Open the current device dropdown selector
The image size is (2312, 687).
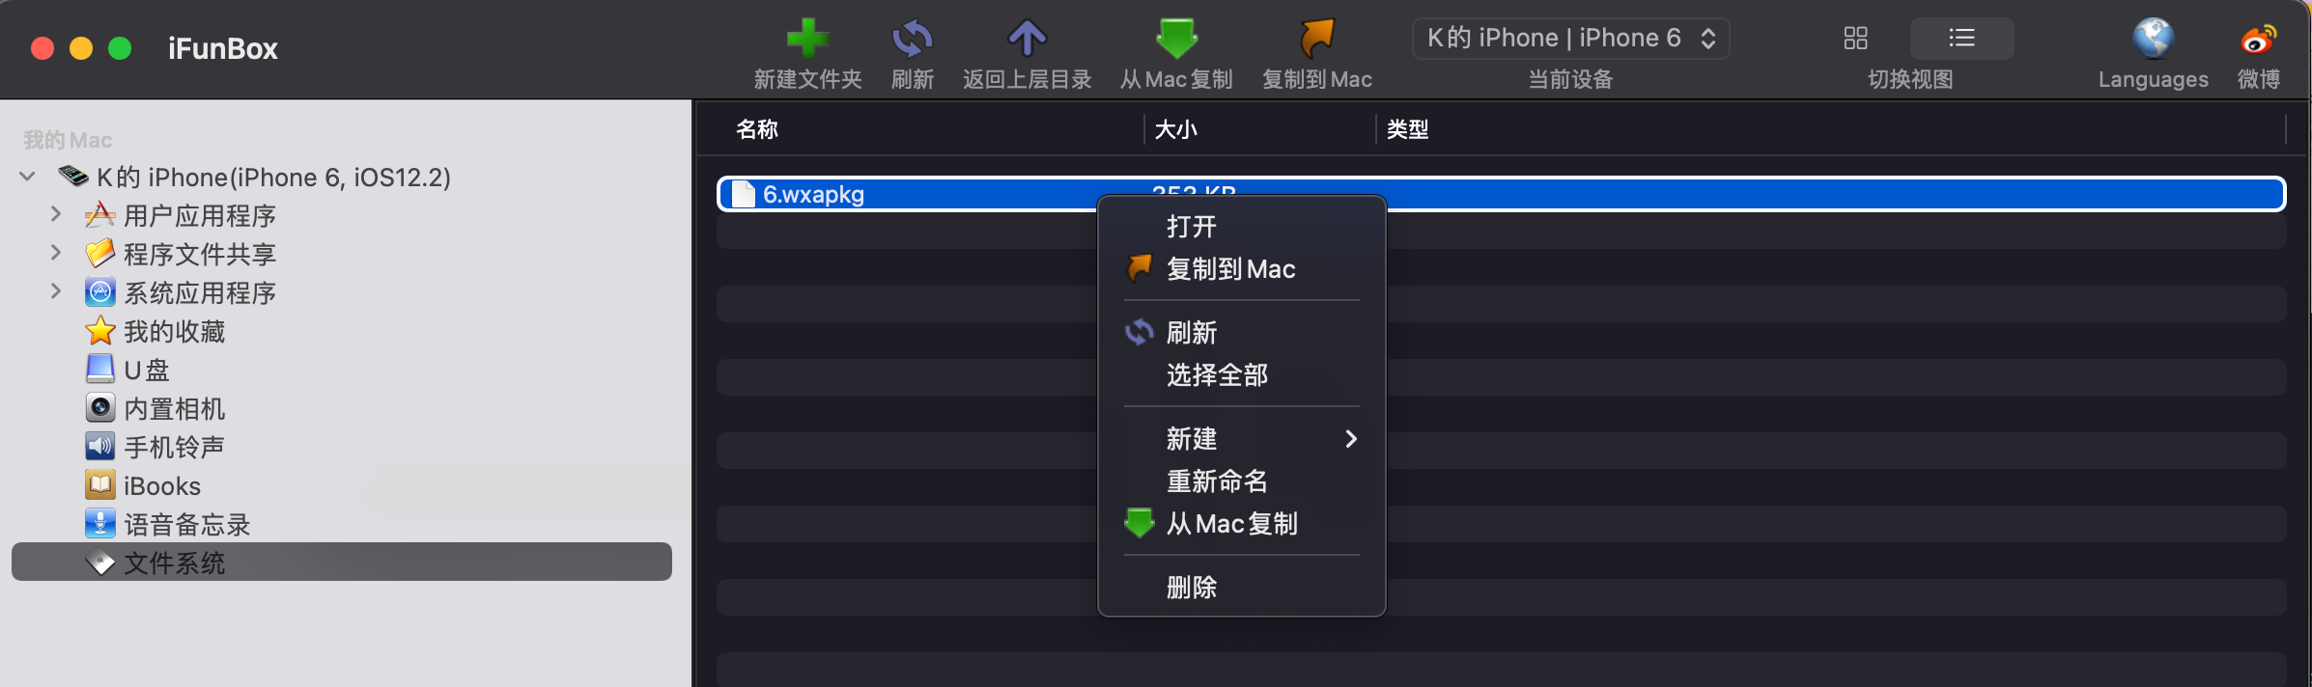[1570, 39]
